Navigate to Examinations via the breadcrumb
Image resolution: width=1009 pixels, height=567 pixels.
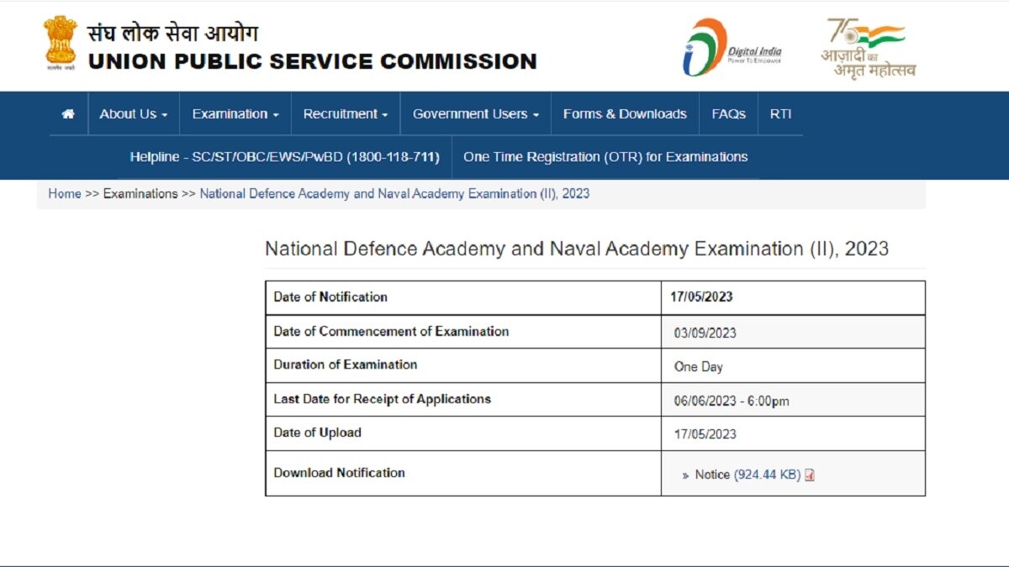tap(140, 193)
